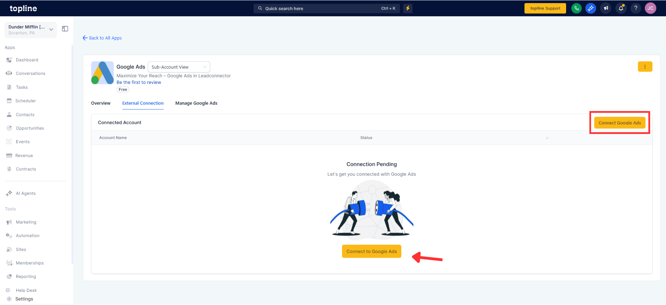Click the Status column header
Image resolution: width=666 pixels, height=305 pixels.
pos(366,138)
